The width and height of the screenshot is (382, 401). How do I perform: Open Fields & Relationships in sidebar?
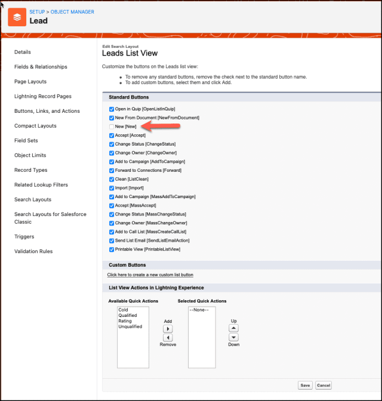pos(41,67)
